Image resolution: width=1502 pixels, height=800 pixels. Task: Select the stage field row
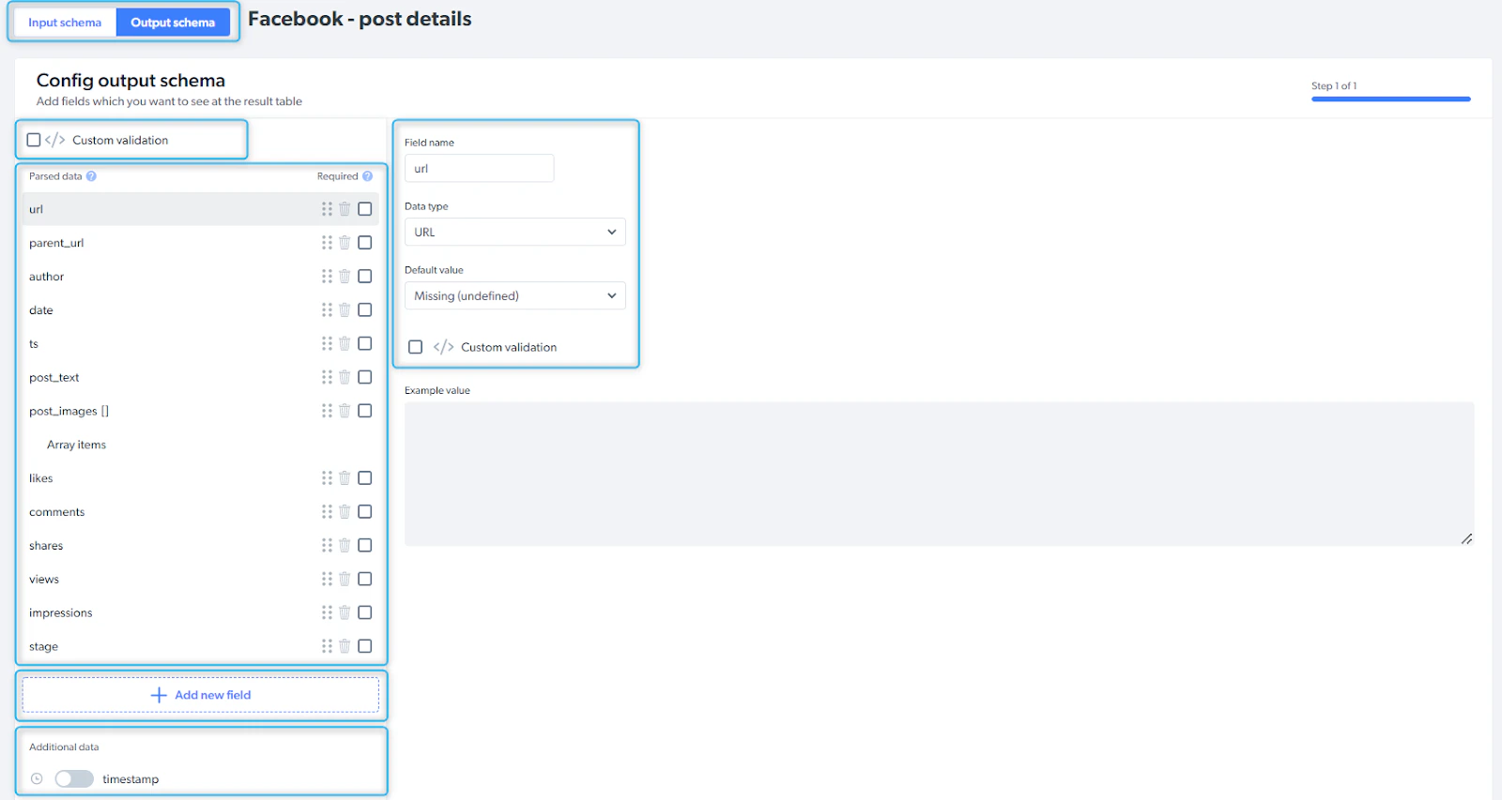(201, 646)
